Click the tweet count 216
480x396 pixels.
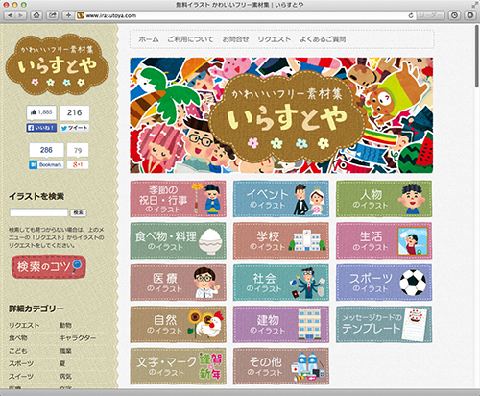pos(75,112)
